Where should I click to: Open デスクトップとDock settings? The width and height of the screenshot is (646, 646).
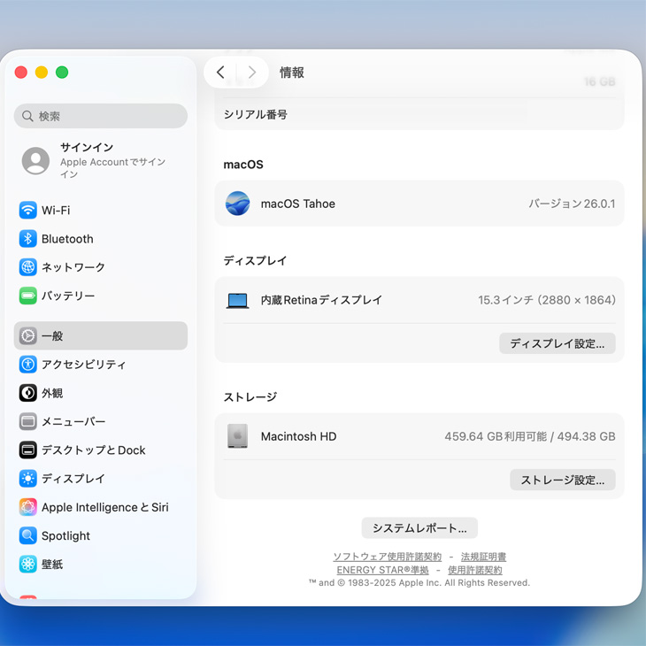coord(93,450)
